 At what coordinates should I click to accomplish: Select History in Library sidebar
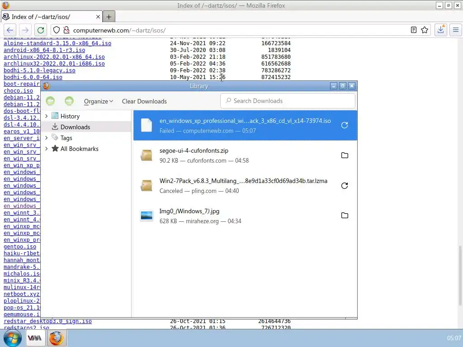70,116
